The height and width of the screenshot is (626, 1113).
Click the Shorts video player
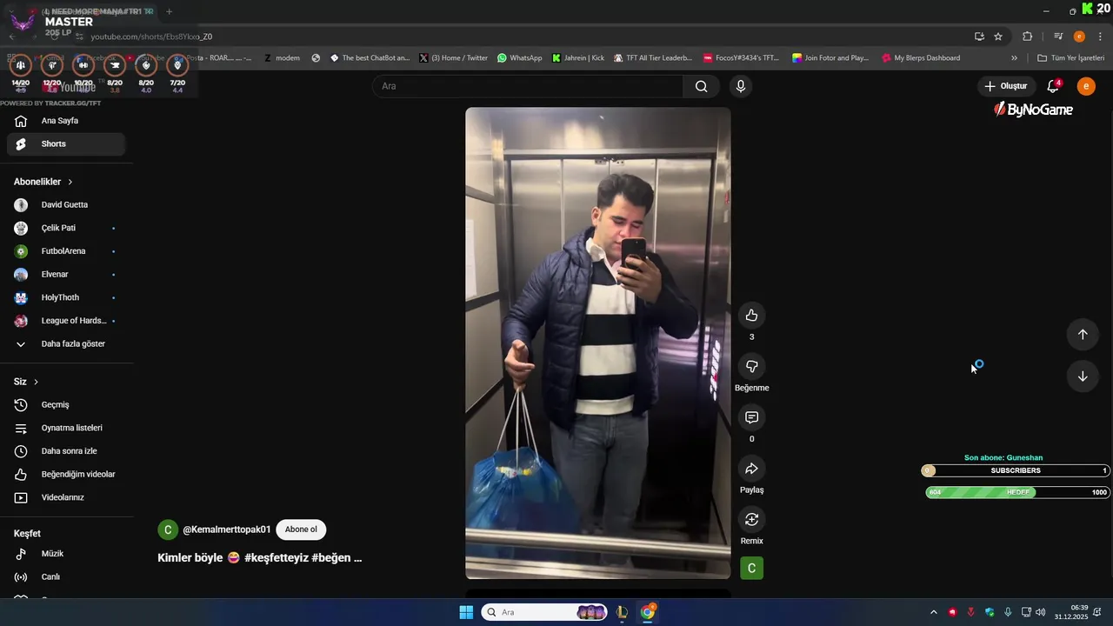598,343
